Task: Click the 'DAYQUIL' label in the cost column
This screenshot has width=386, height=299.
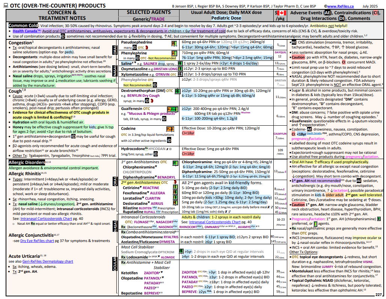Action: [280, 53]
